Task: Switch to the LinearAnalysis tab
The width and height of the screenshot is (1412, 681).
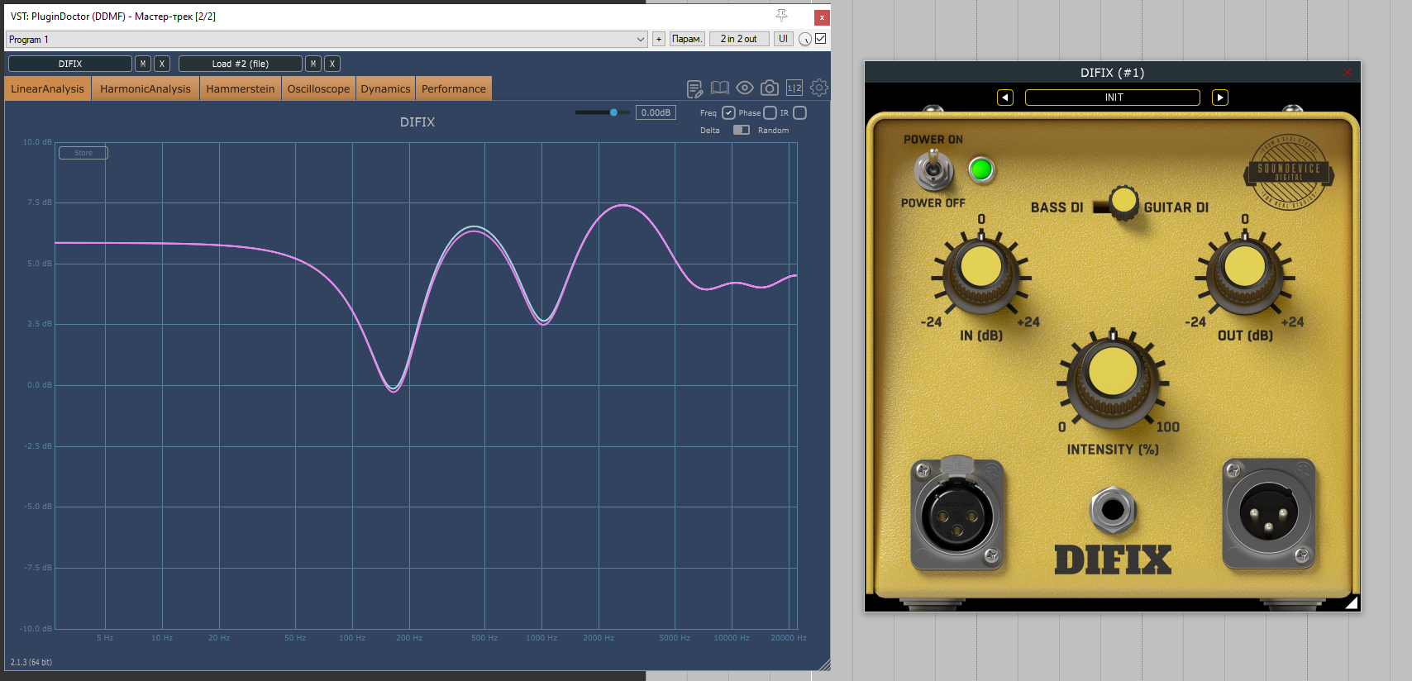Action: click(x=47, y=88)
